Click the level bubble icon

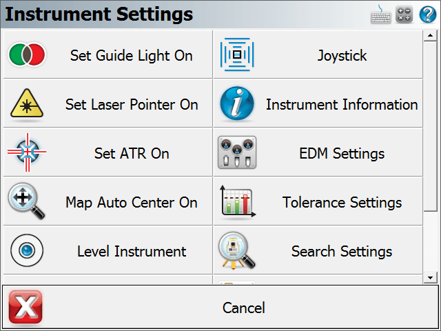tap(27, 250)
